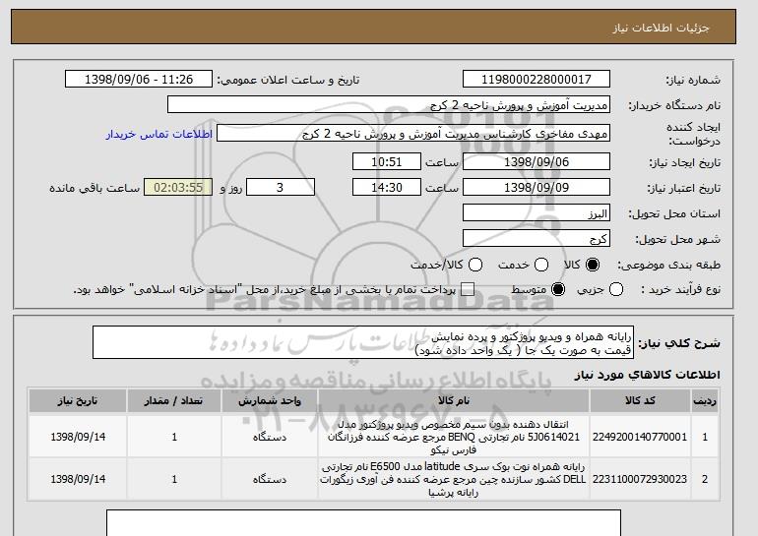Click the quantity 1 in DELL row

174,479
